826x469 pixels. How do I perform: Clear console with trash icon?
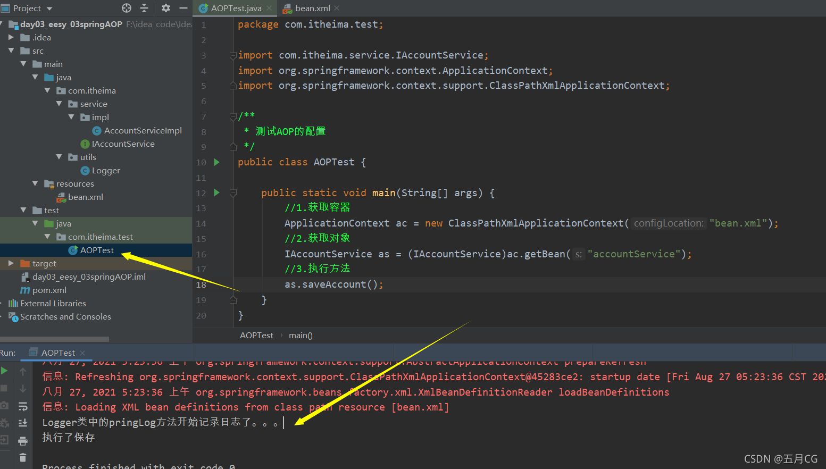(x=23, y=457)
